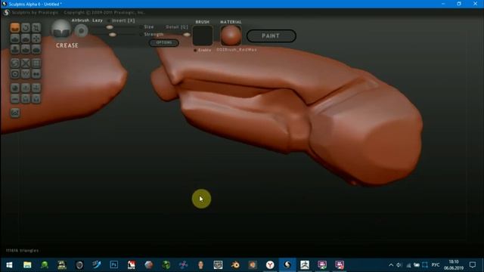
Task: Select the Draw brush tool
Action: 15,39
